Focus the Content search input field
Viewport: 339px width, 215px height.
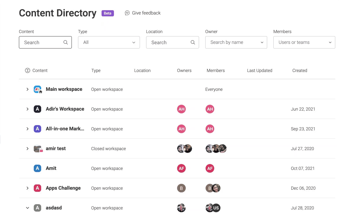tap(45, 42)
